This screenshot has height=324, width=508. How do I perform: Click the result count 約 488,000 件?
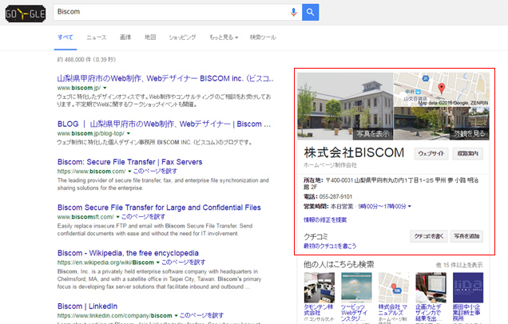(86, 60)
